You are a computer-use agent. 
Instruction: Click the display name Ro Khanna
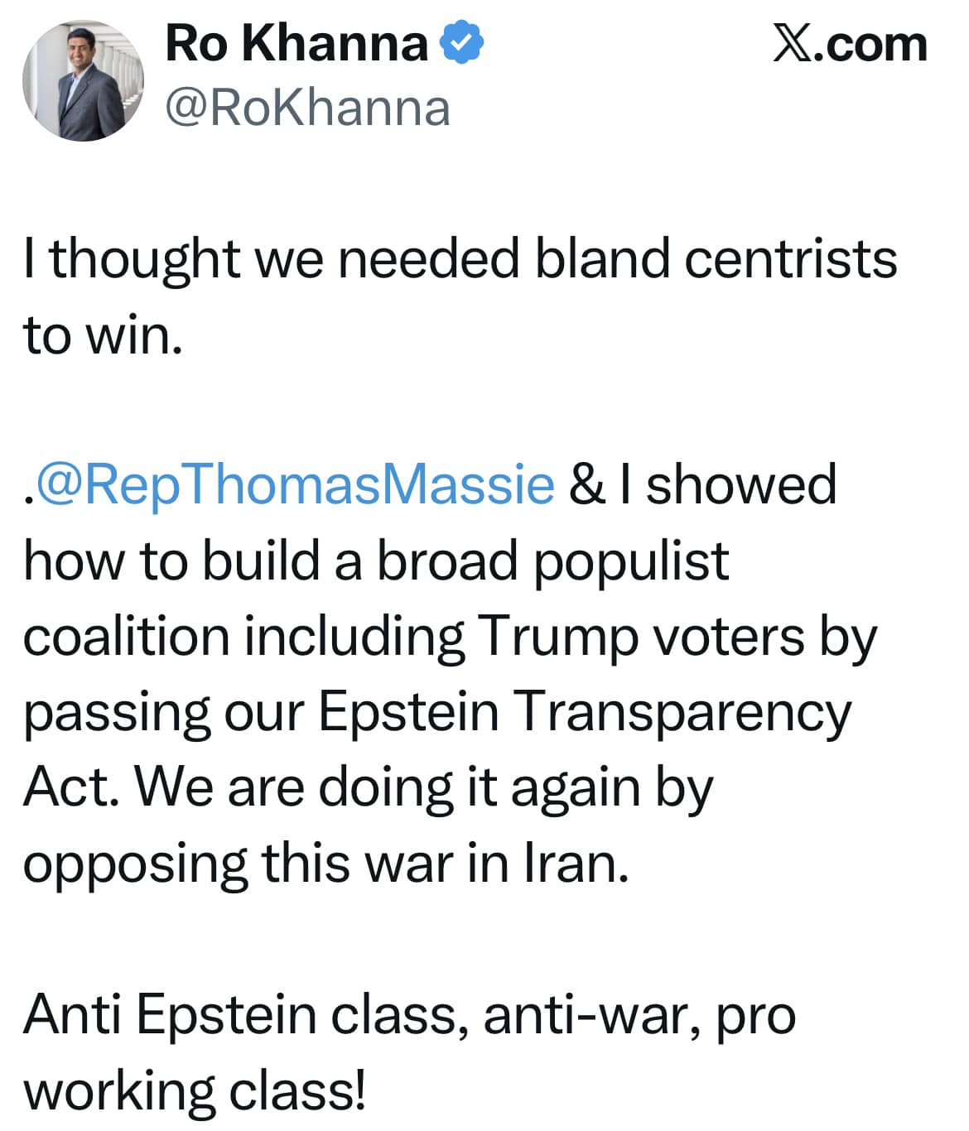click(x=296, y=44)
